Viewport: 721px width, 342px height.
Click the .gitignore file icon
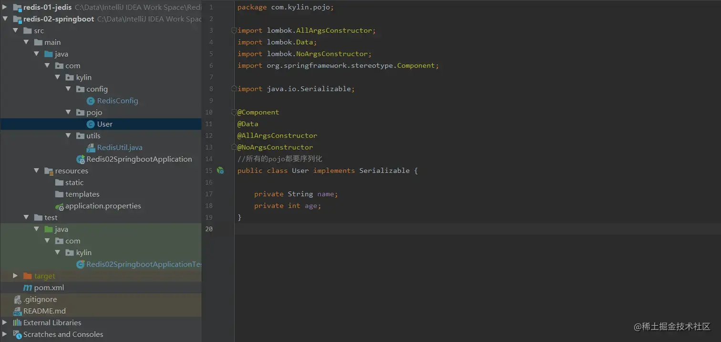pos(18,300)
